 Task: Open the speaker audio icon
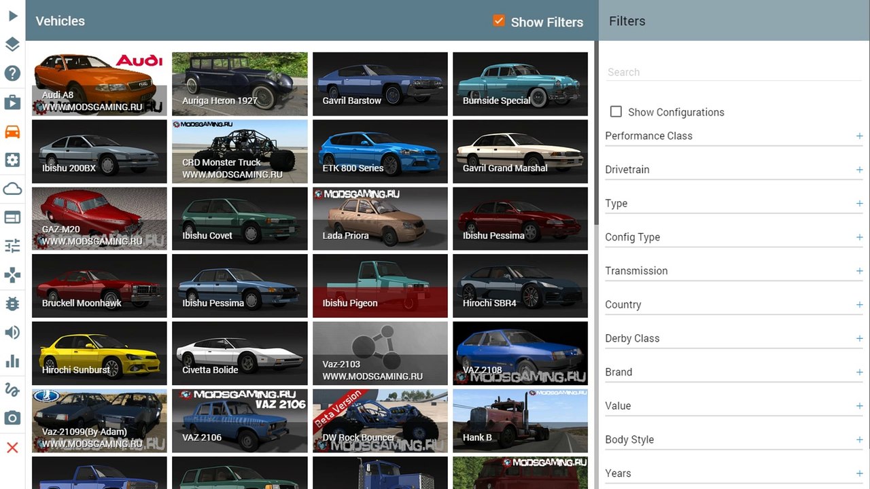pyautogui.click(x=12, y=332)
